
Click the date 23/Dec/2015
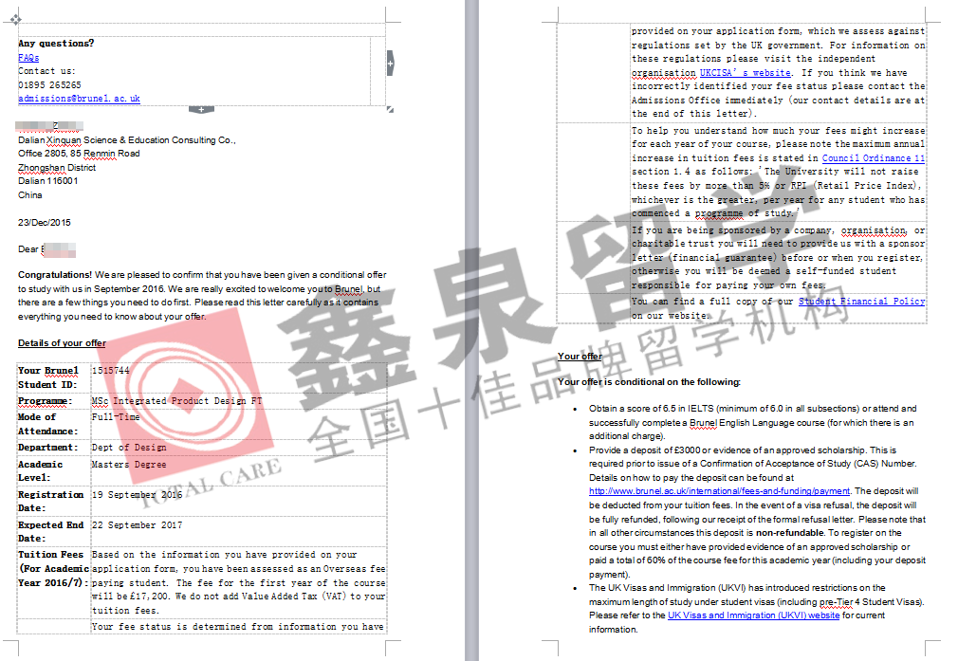point(44,222)
